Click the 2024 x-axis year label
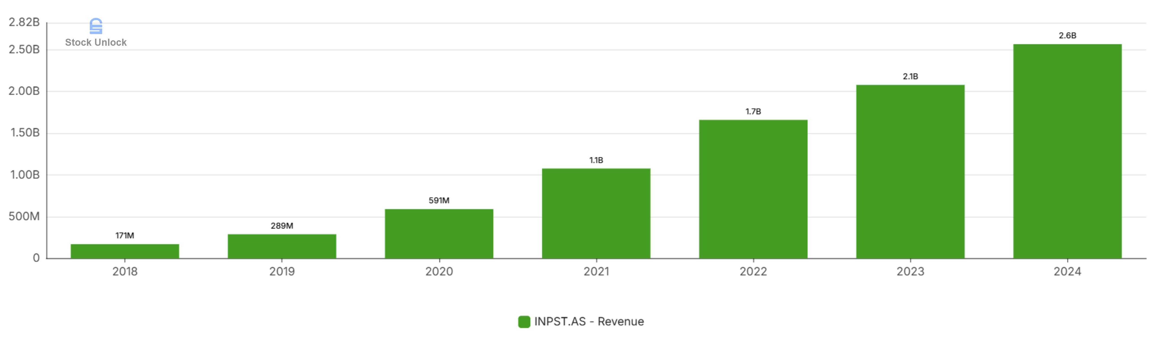This screenshot has width=1162, height=341. [1067, 272]
